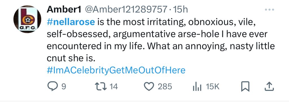This screenshot has height=106, width=289.
Task: Click the like count 285
Action: point(165,87)
